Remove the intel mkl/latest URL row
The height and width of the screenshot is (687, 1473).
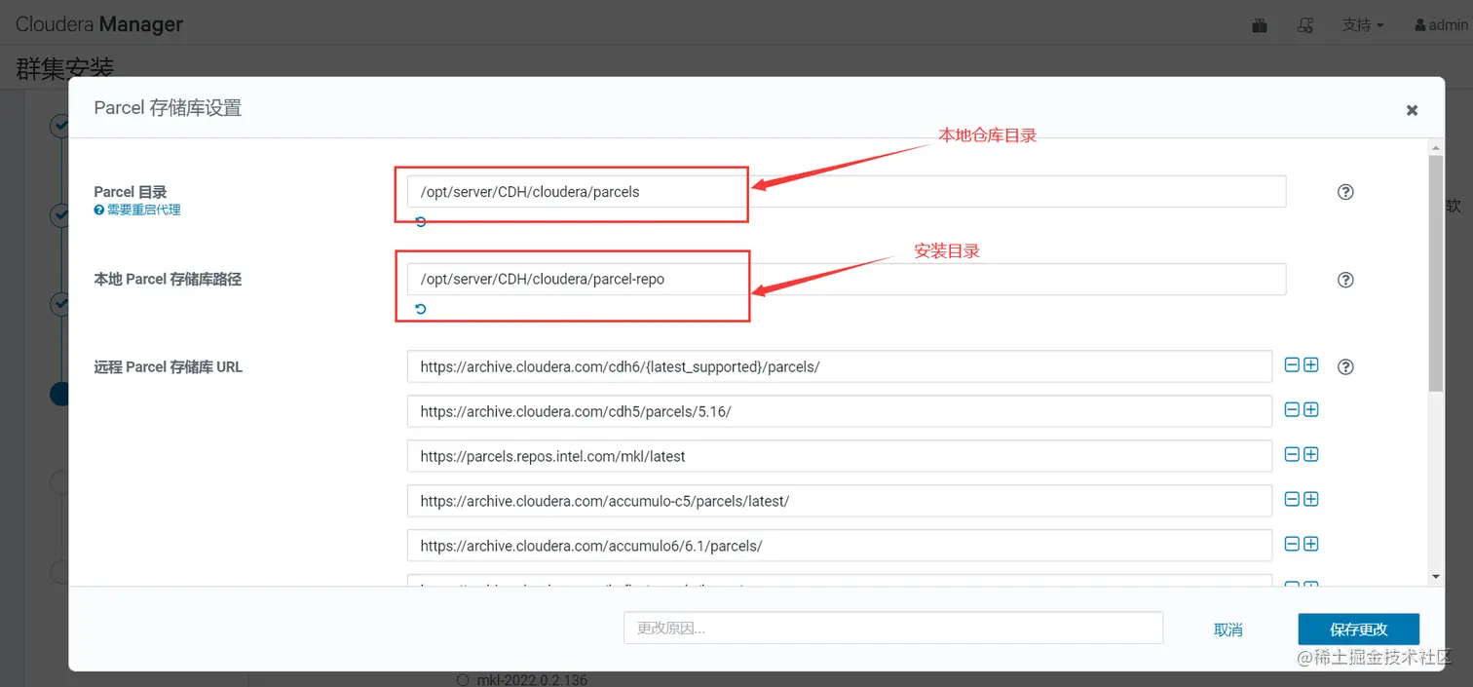click(x=1292, y=454)
